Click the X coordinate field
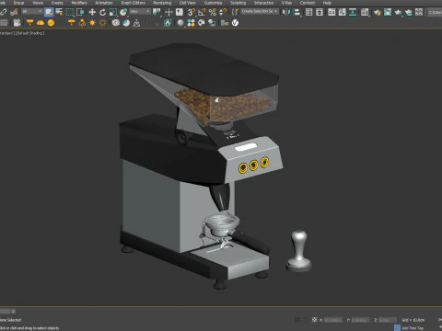Image resolution: width=442 pixels, height=331 pixels. tap(333, 320)
